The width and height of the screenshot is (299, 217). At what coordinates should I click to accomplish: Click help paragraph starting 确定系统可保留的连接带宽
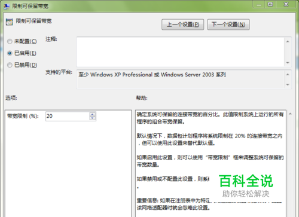click(x=210, y=118)
